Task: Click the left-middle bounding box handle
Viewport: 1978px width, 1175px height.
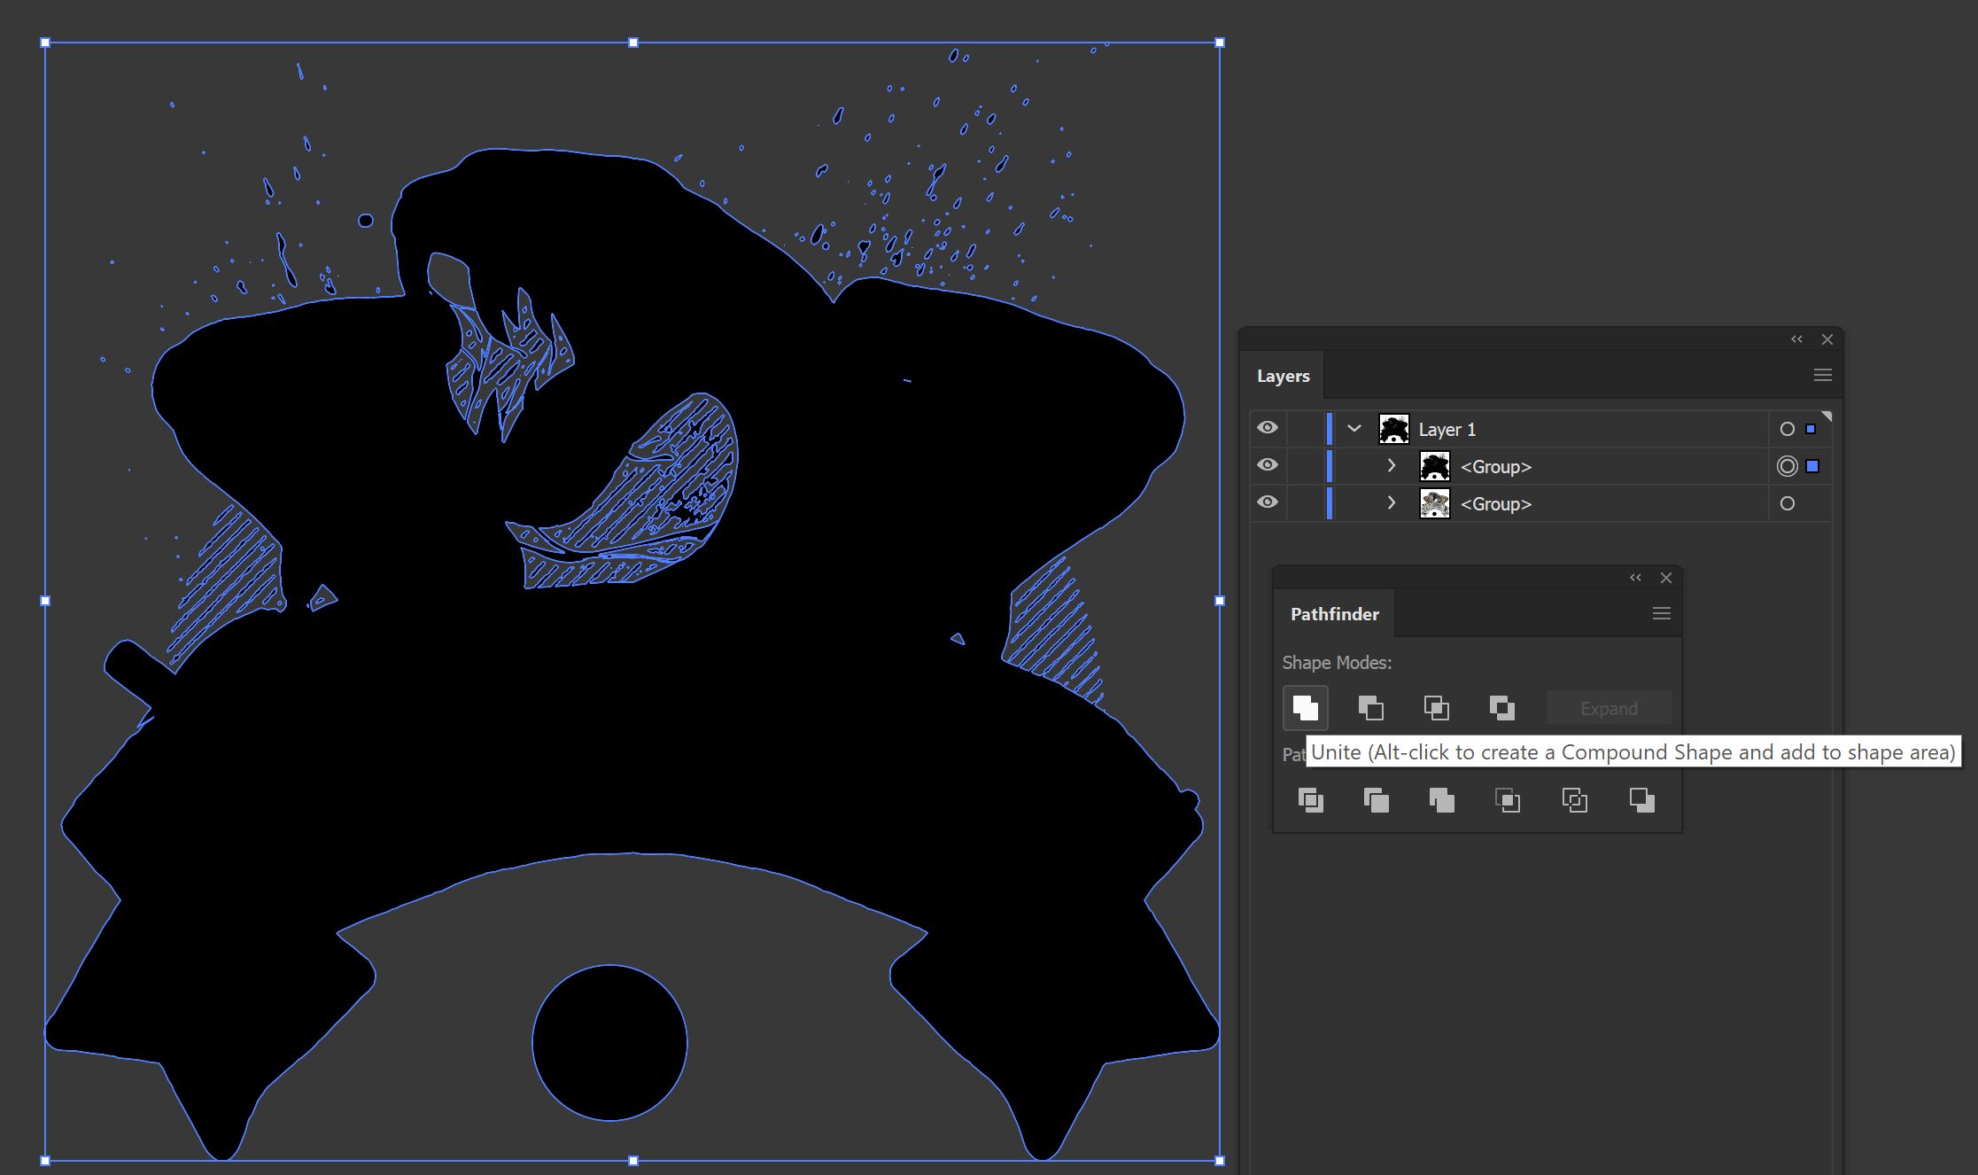Action: (45, 601)
